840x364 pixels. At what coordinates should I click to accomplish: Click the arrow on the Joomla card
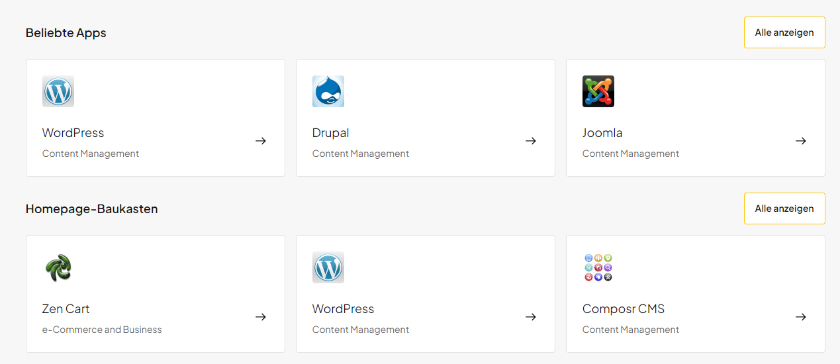coord(801,141)
